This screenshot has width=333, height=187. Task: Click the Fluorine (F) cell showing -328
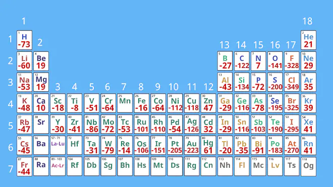pyautogui.click(x=292, y=61)
